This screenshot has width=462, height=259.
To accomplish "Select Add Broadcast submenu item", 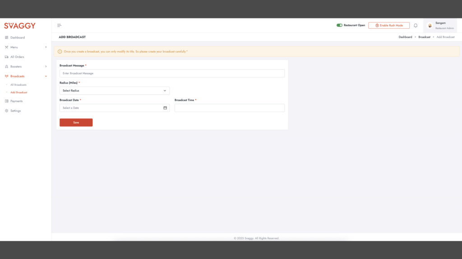I will click(19, 93).
